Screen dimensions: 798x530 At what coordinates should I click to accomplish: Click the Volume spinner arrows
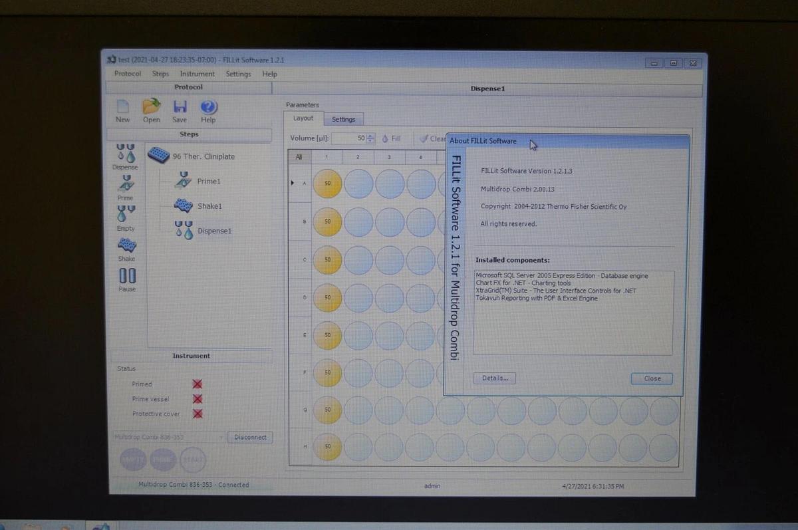pyautogui.click(x=371, y=138)
